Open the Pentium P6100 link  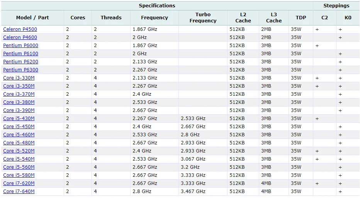coord(20,54)
